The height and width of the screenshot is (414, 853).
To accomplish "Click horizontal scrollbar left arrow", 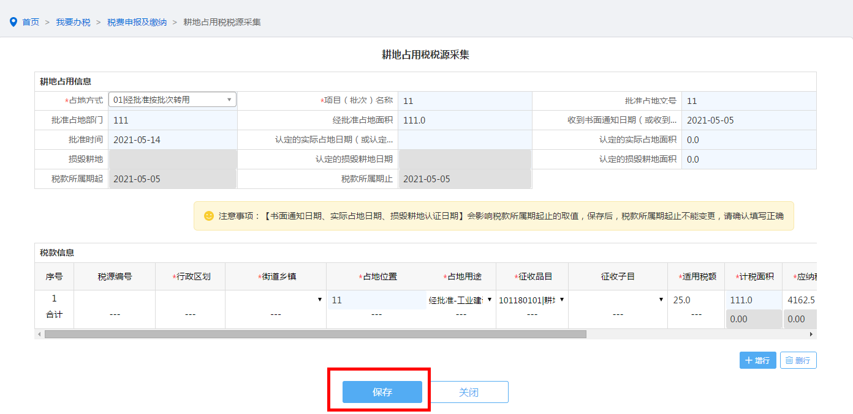I will click(x=40, y=335).
